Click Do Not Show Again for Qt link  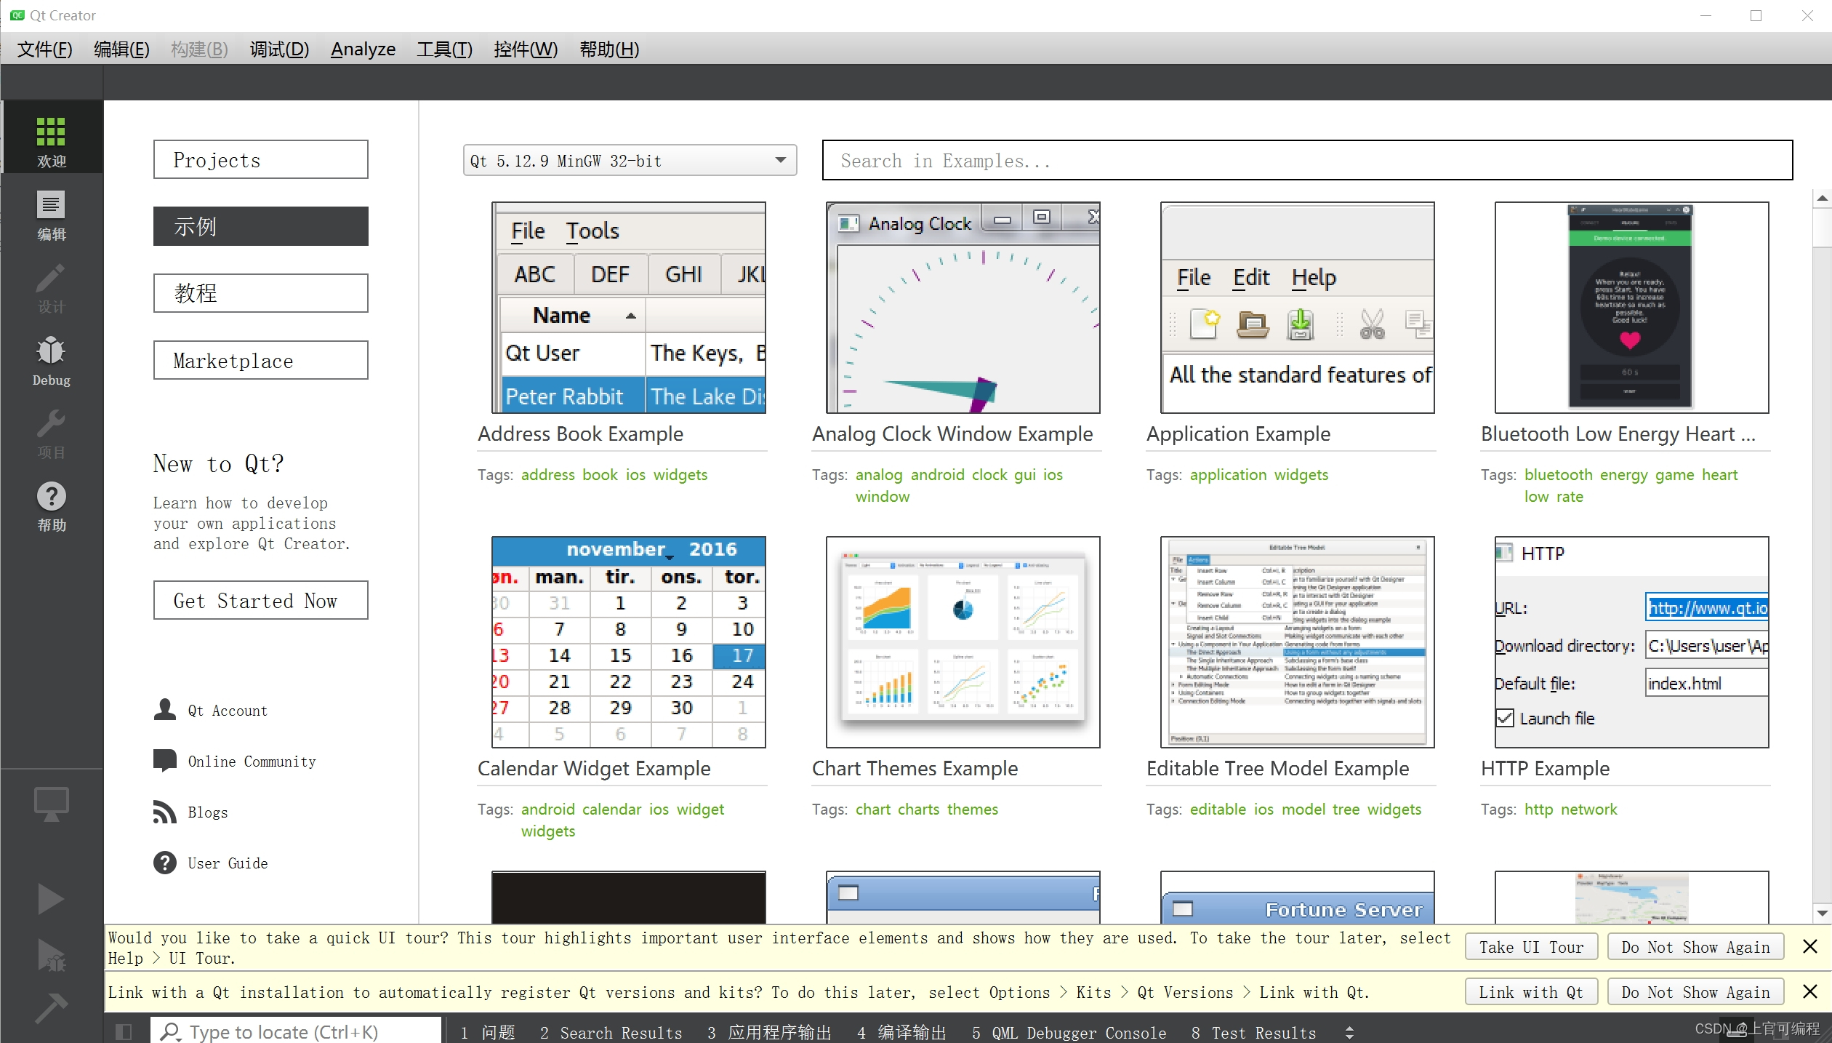(x=1695, y=991)
